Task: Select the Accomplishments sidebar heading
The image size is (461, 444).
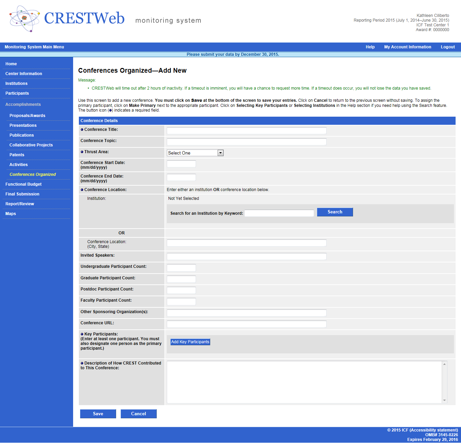Action: point(23,104)
